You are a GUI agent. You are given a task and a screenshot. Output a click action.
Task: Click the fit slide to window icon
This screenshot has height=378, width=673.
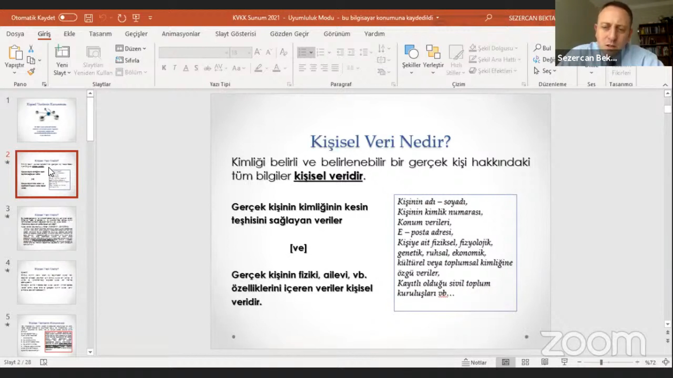[x=665, y=362]
